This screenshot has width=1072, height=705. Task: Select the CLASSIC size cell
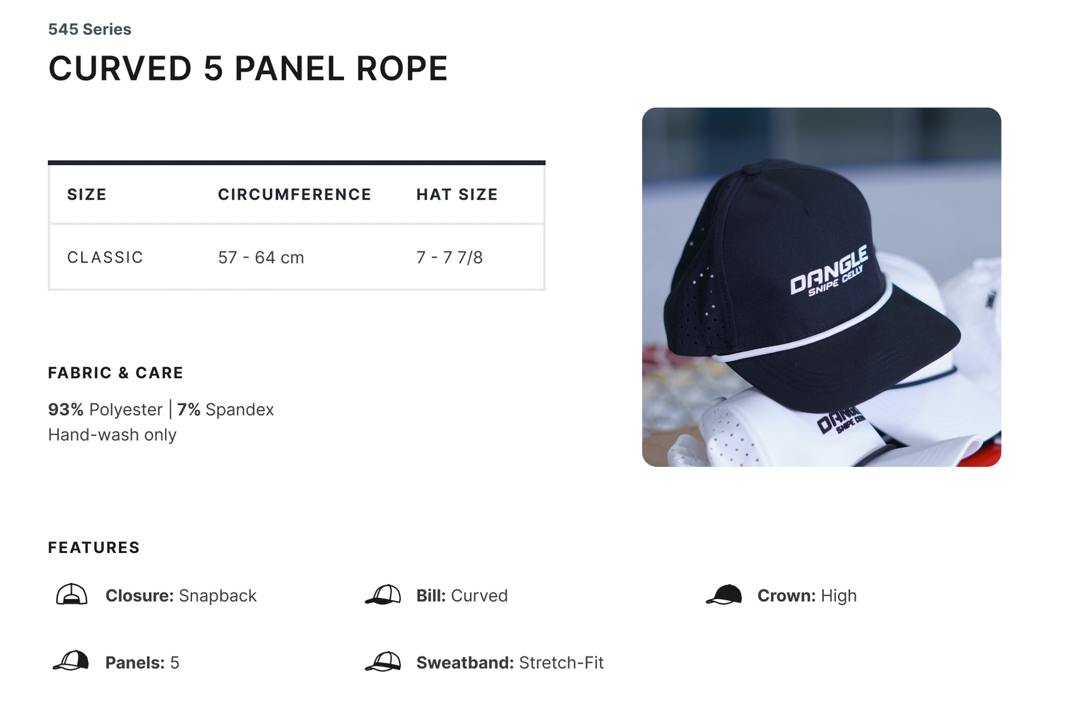point(105,257)
